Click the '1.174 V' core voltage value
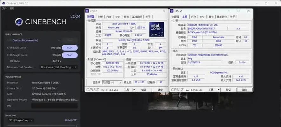This screenshot has width=281, height=127. click(138, 35)
